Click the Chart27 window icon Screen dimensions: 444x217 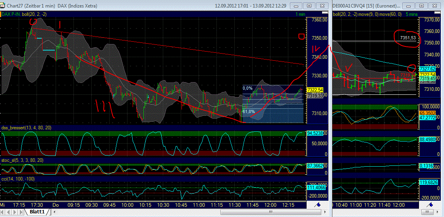[x=3, y=6]
